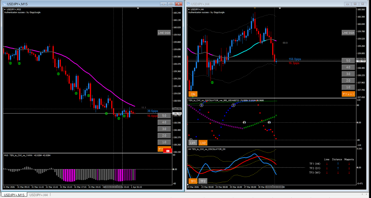
Task: Click the white shift-marker triangle atop the H4 chart
Action: coord(279,8)
